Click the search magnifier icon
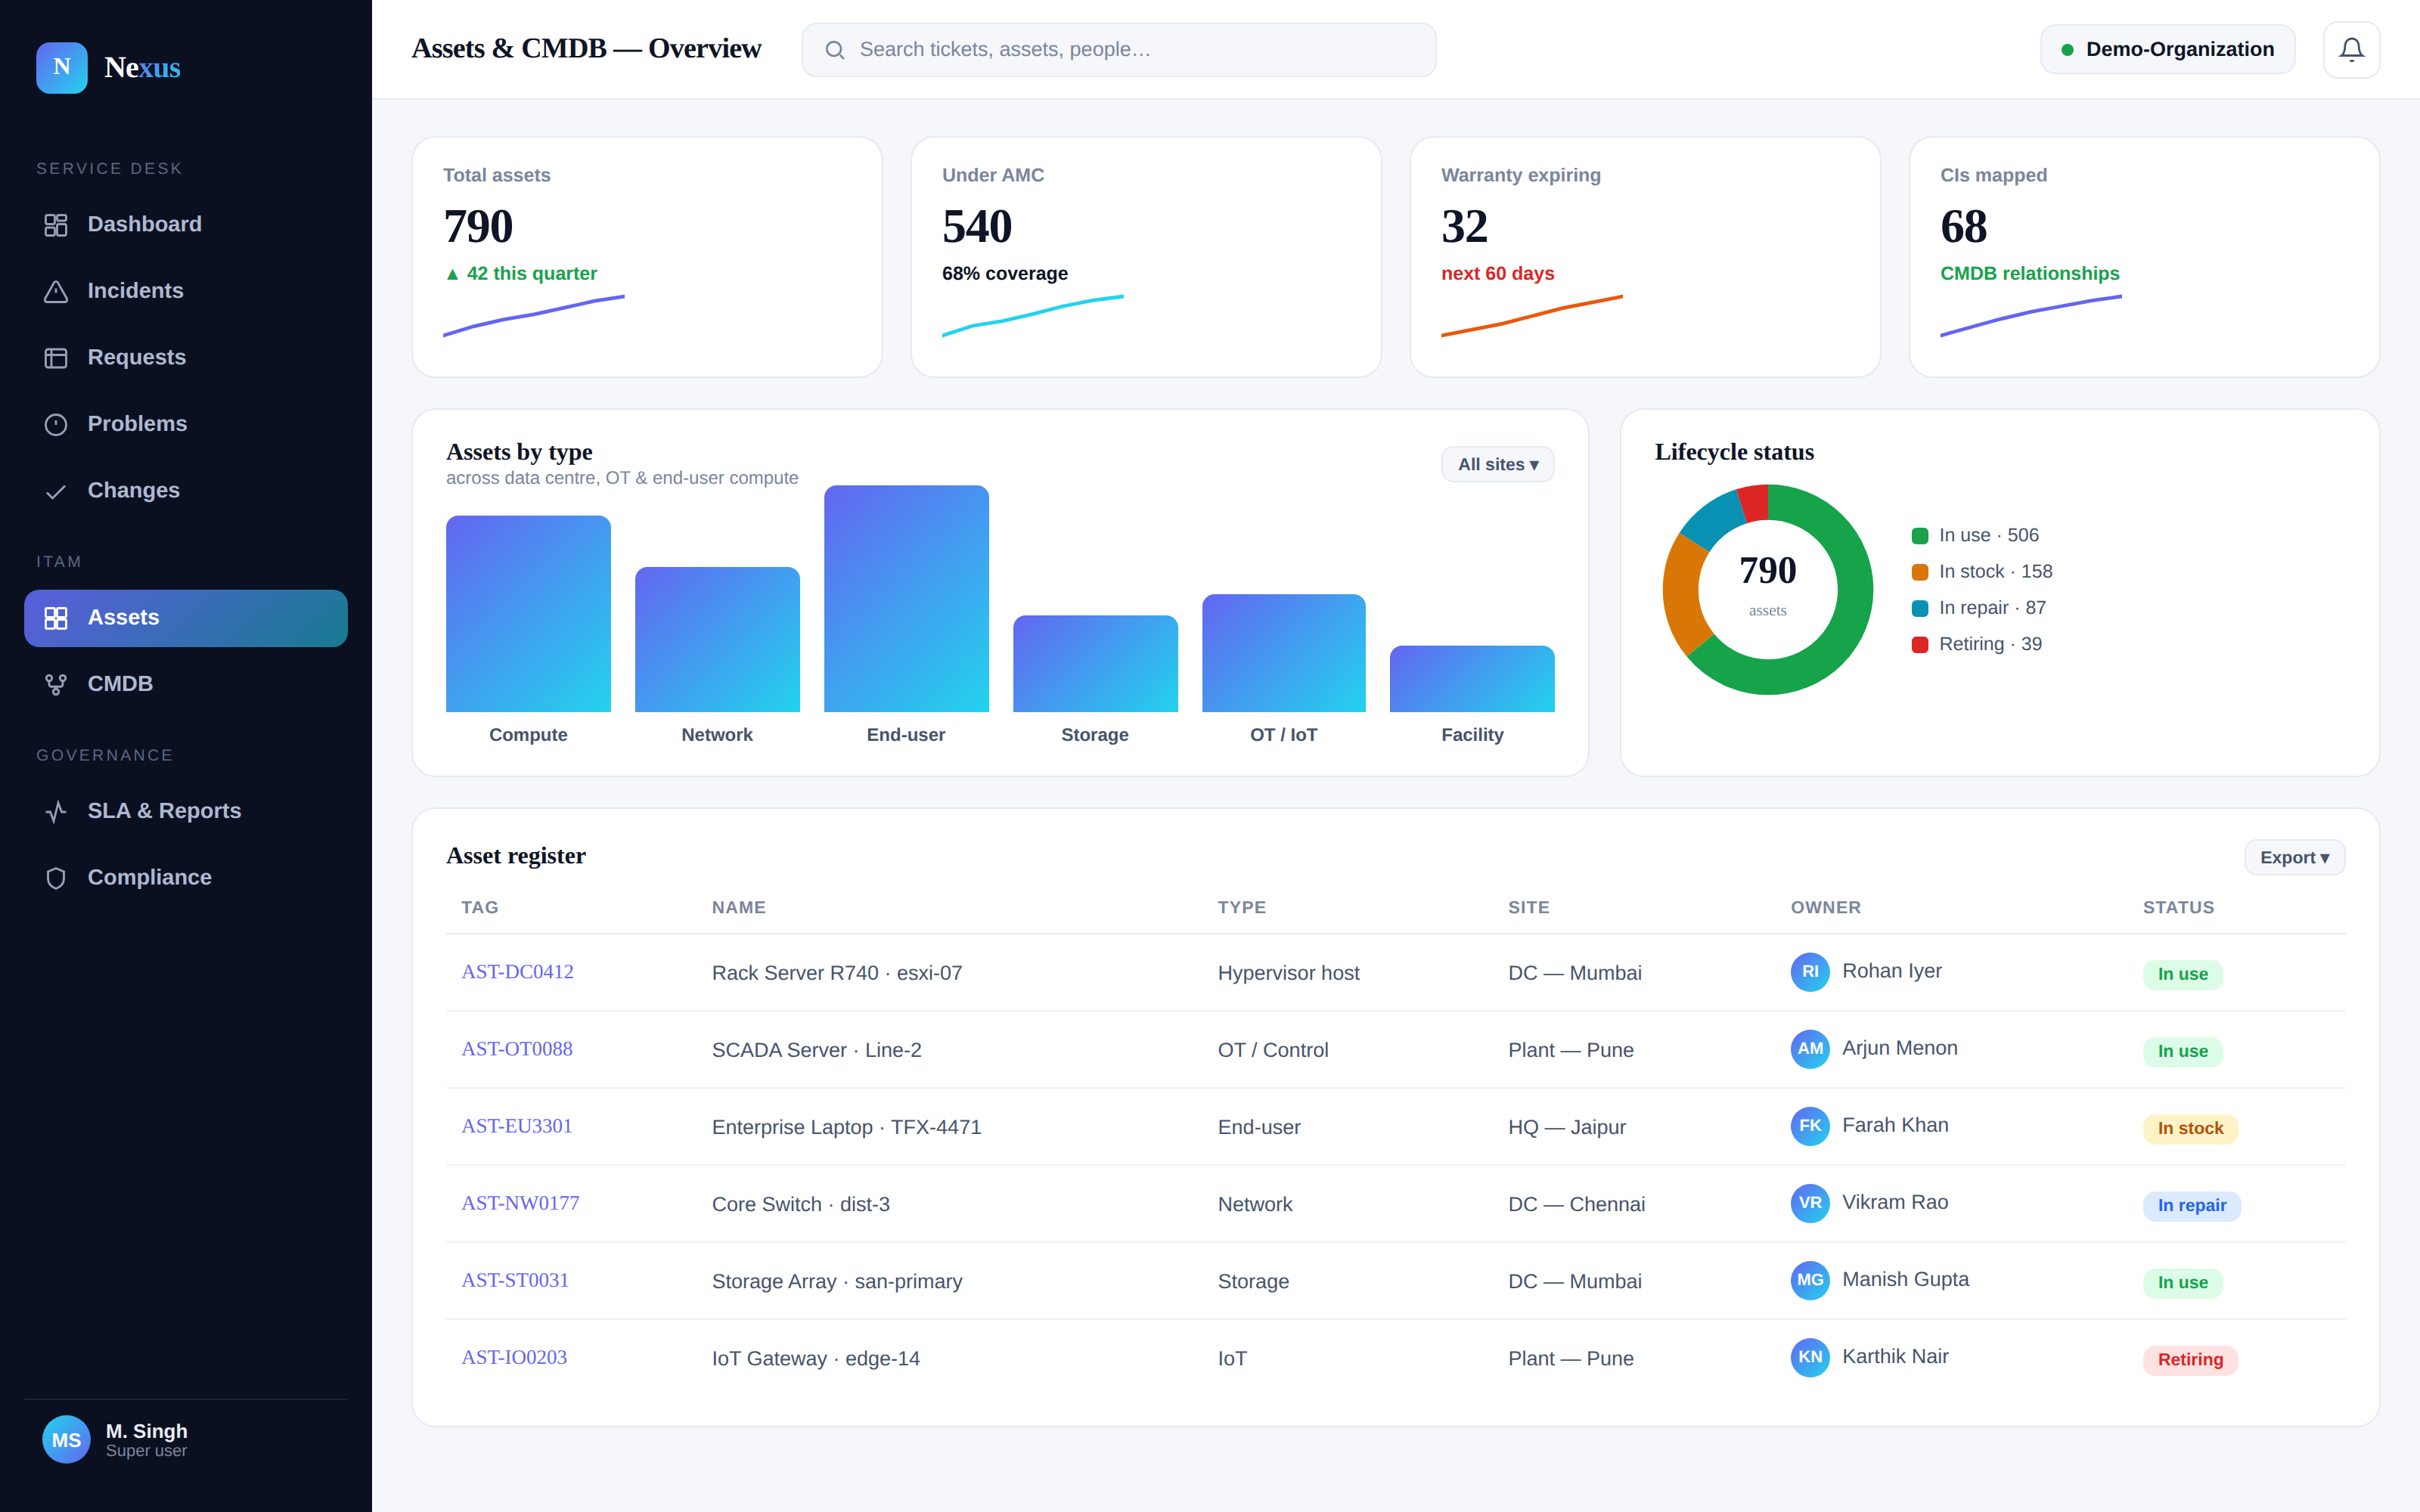2420x1512 pixels. coord(835,50)
